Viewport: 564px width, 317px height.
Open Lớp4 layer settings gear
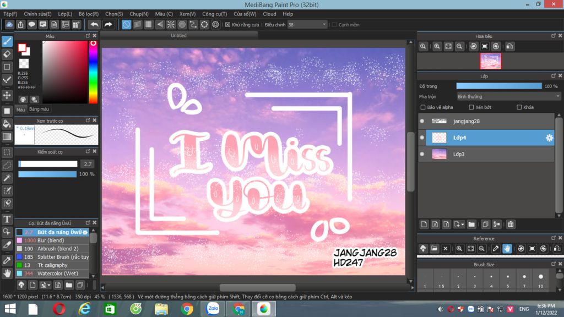549,138
